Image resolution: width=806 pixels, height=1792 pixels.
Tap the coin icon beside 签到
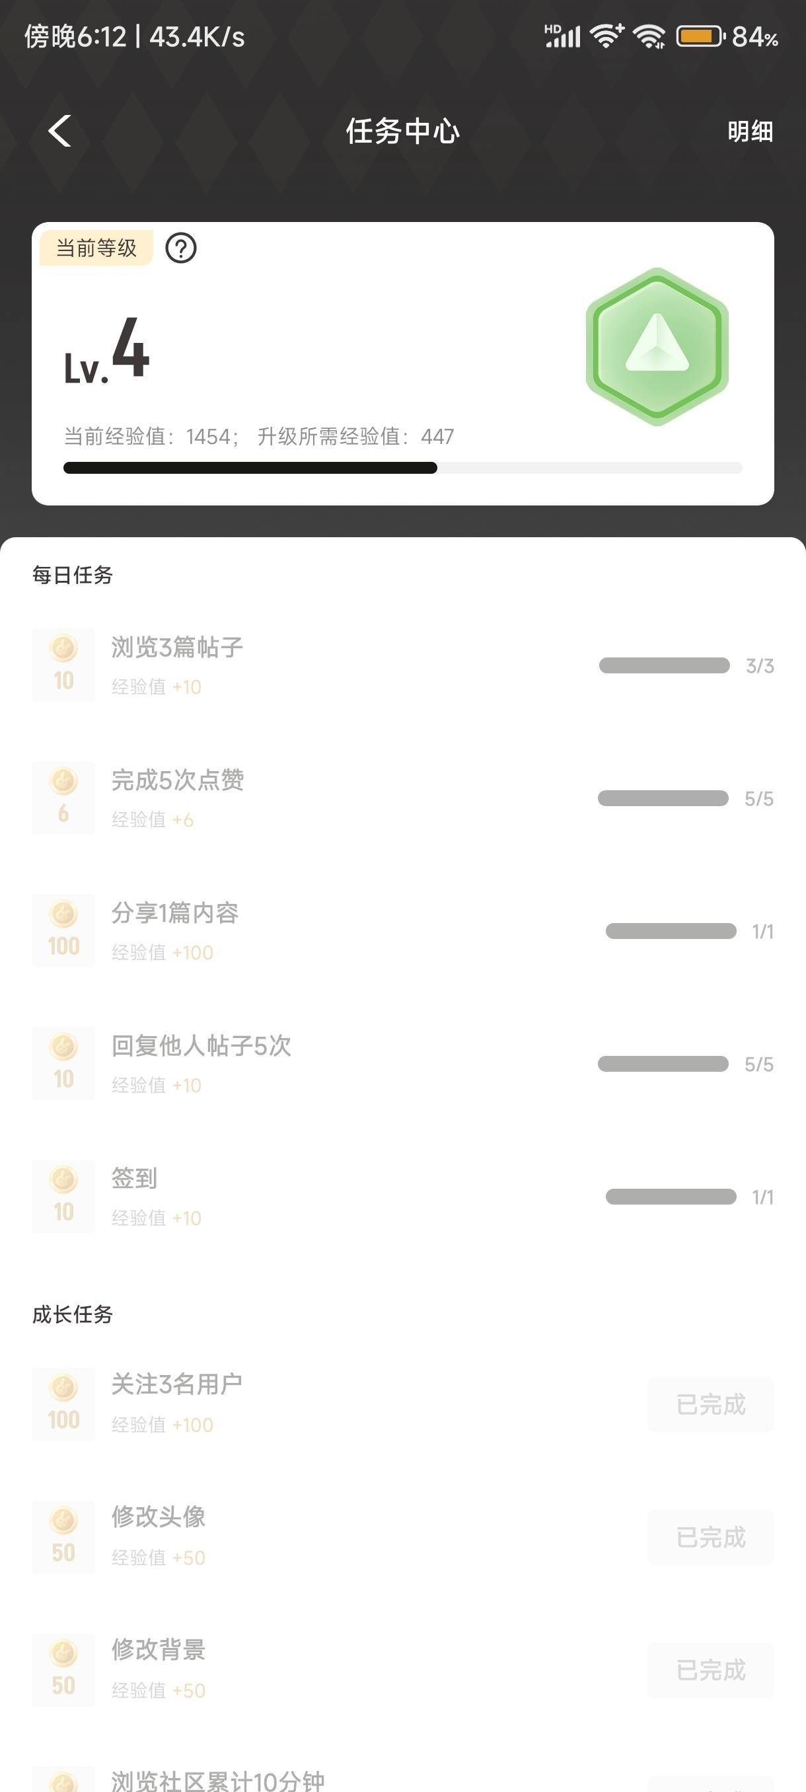coord(63,1197)
